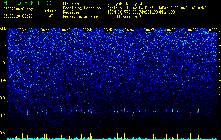Click the 0623 time marker
221x140 pixels.
(x=66, y=30)
